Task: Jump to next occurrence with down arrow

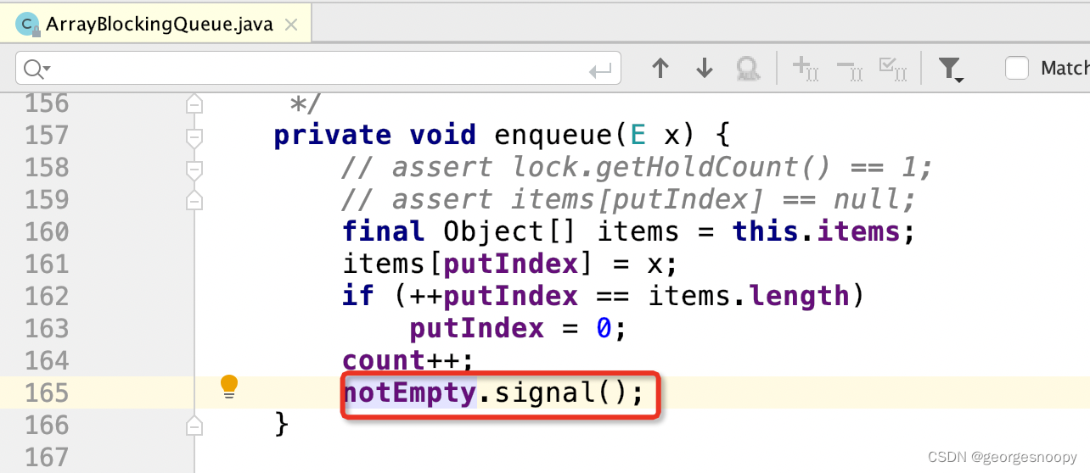Action: point(704,69)
